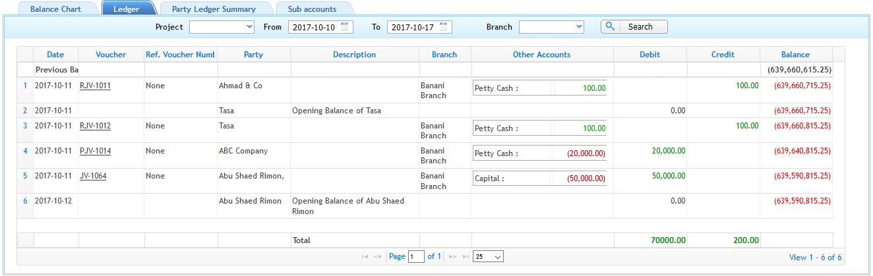873x276 pixels.
Task: Switch to the Balance Chart tab
Action: [55, 9]
